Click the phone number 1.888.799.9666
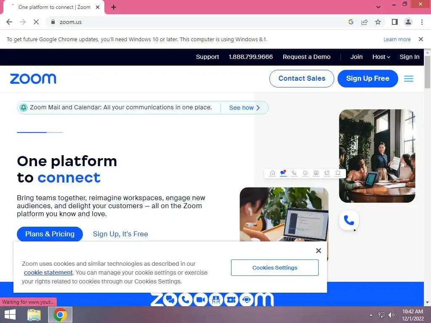Screen dimensions: 431x323 click(x=251, y=57)
